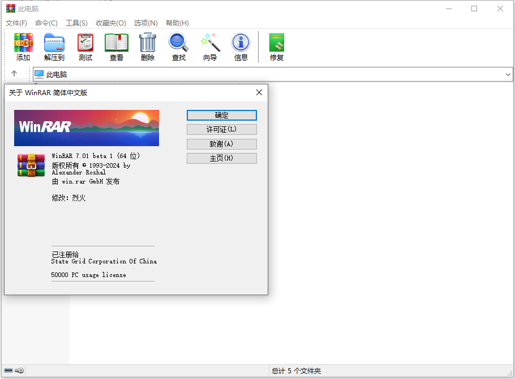Open the 收藏夹(O) menu
Viewport: 515px width, 379px height.
[111, 23]
